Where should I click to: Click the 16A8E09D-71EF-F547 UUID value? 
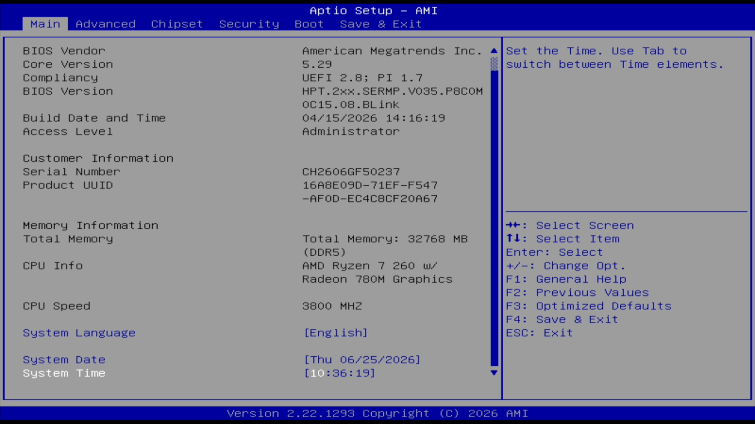(x=370, y=185)
